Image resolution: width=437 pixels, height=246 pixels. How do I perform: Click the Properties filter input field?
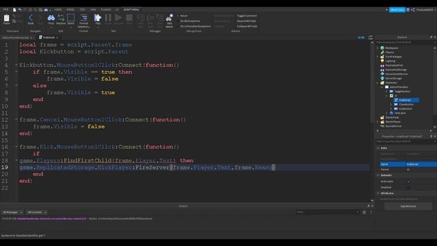click(x=405, y=141)
